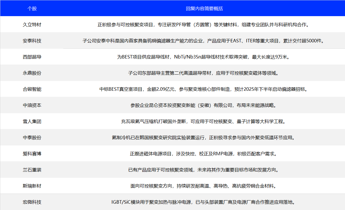
Task: Select the 雪人集团 stock cell
Action: (x=32, y=121)
